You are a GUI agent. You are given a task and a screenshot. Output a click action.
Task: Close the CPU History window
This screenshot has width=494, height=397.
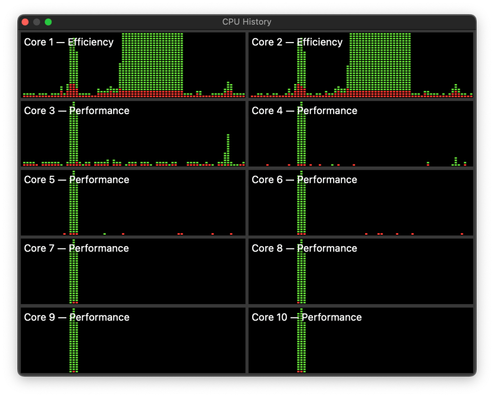tap(25, 22)
